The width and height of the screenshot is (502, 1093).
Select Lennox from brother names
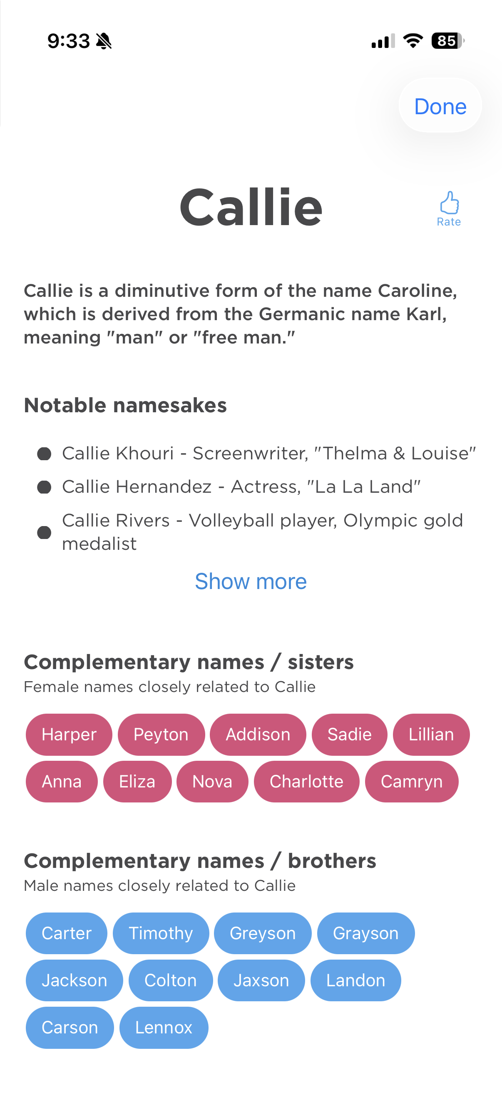(164, 1027)
